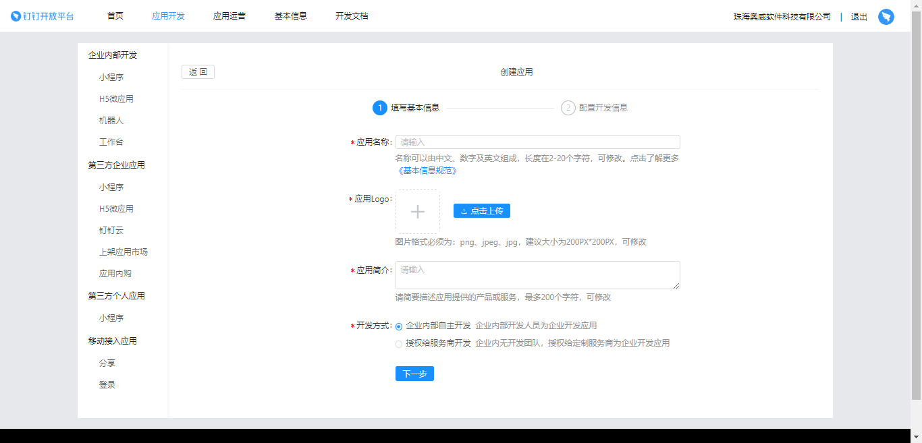Image resolution: width=922 pixels, height=443 pixels.
Task: Click the 点击上传 upload button
Action: click(x=481, y=210)
